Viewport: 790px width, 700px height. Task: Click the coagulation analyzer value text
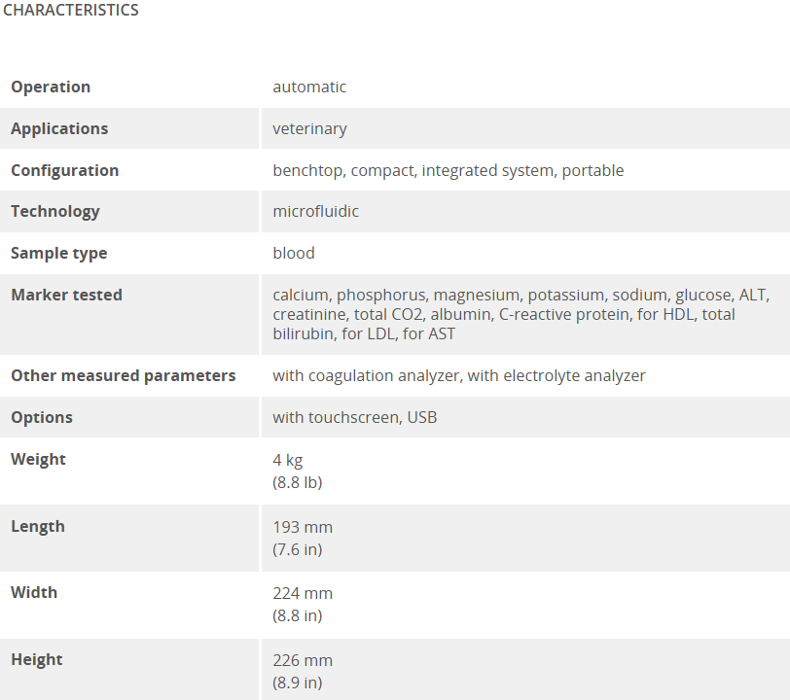tap(459, 375)
